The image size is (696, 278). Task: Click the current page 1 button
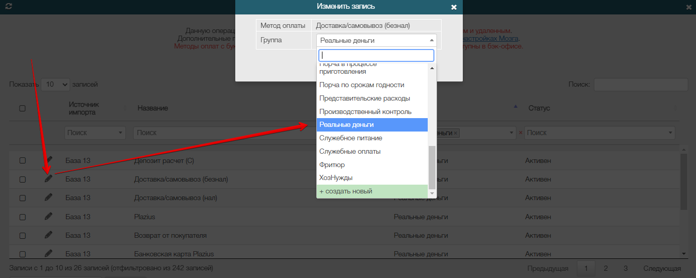[x=586, y=268]
